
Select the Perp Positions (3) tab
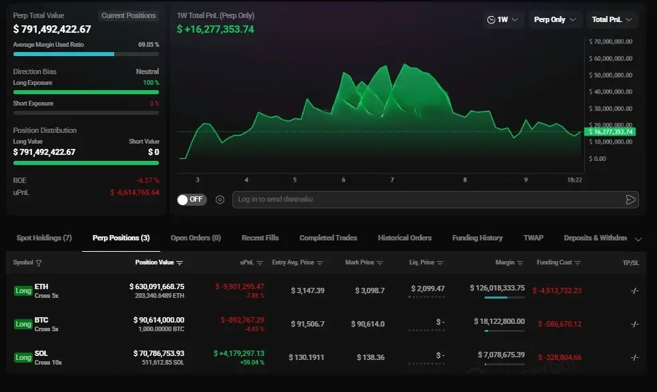[x=121, y=238]
